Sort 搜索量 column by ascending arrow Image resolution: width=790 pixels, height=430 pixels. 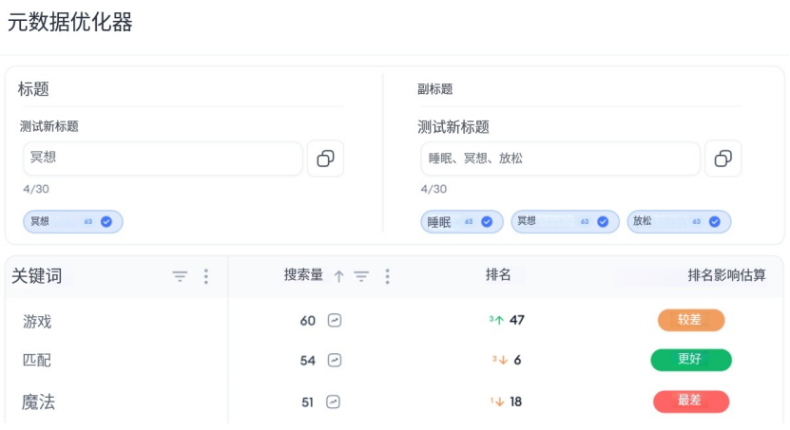click(x=338, y=276)
